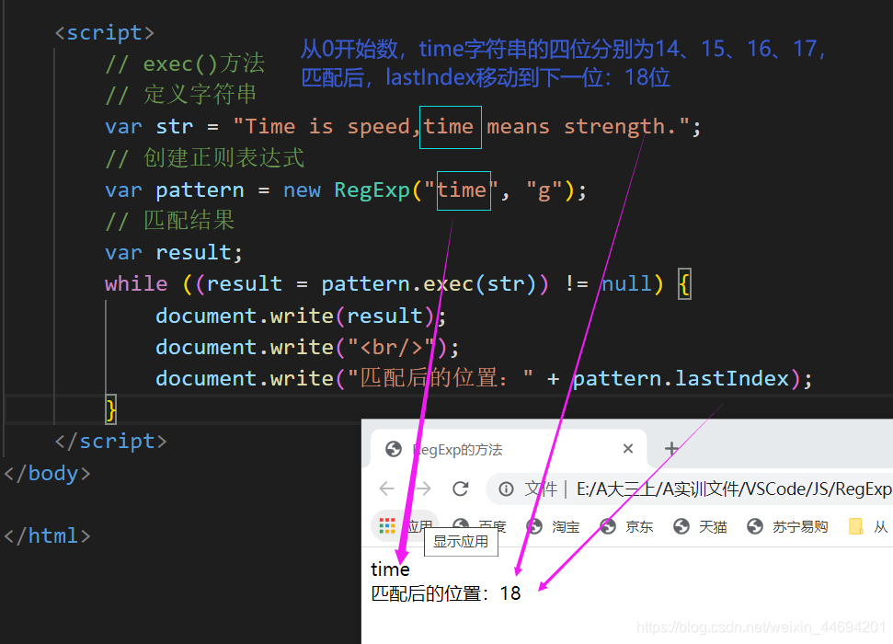This screenshot has width=893, height=644.
Task: Click the site info icon in the address bar
Action: coord(506,489)
